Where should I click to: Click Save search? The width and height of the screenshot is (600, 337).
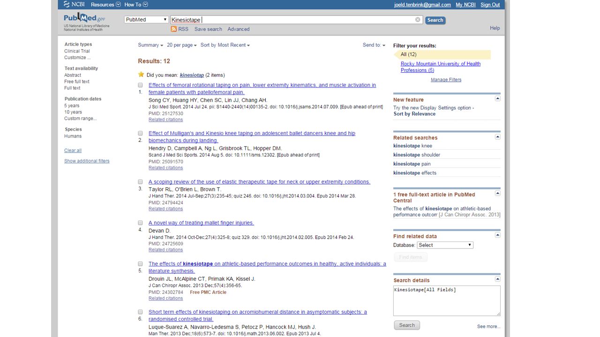[208, 29]
